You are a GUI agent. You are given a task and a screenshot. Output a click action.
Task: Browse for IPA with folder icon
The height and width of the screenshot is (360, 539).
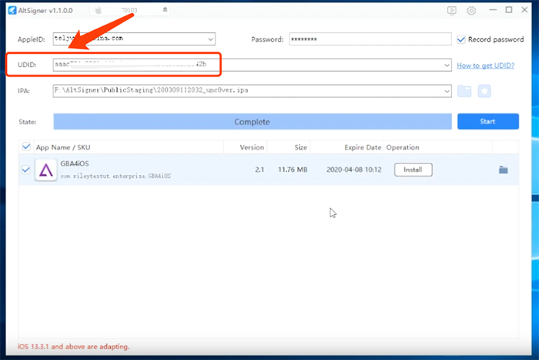tap(464, 91)
